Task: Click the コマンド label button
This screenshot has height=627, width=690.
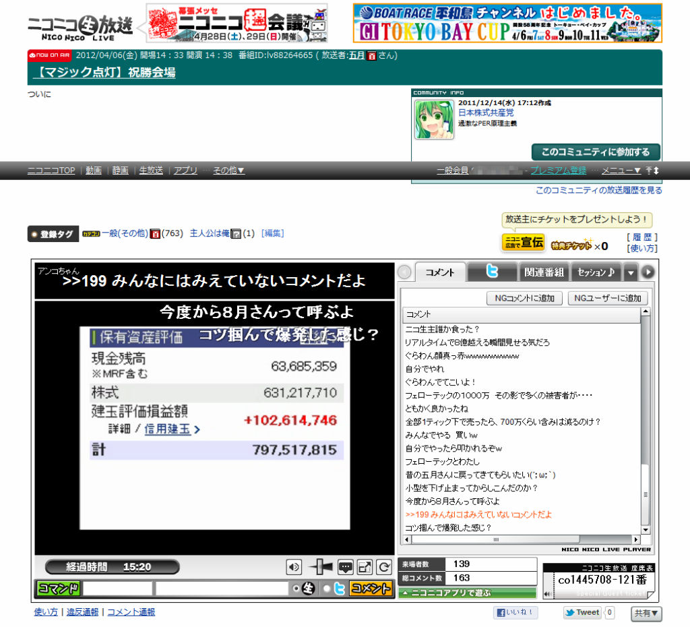Action: [59, 589]
